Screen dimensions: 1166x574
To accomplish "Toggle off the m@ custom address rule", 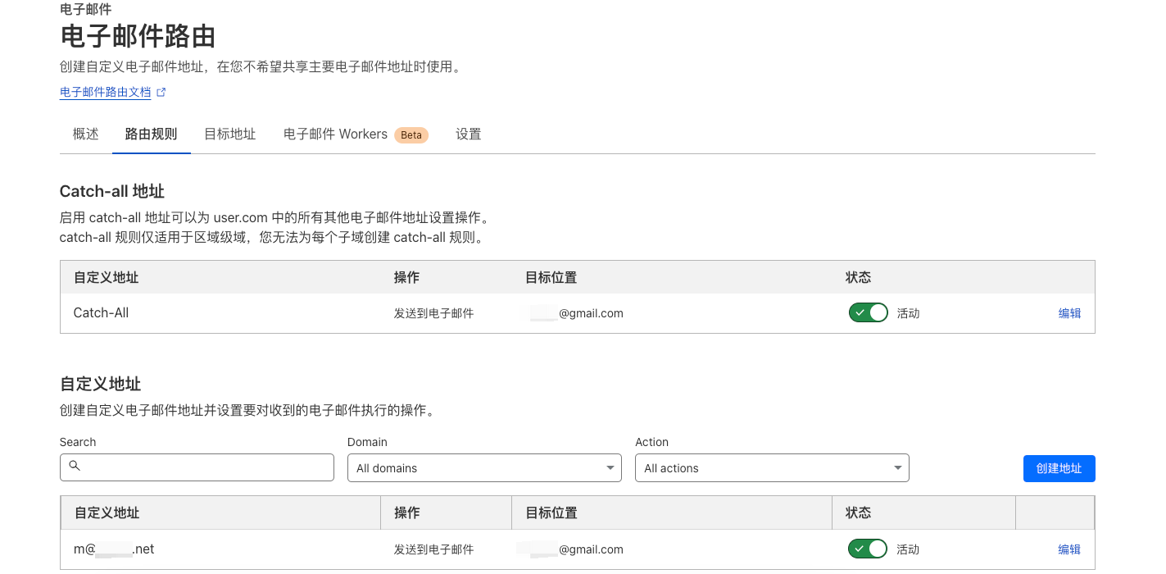I will [868, 549].
